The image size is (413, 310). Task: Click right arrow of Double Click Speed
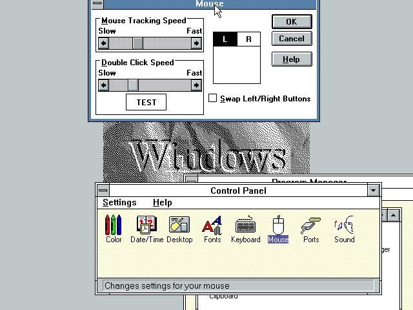tap(196, 85)
